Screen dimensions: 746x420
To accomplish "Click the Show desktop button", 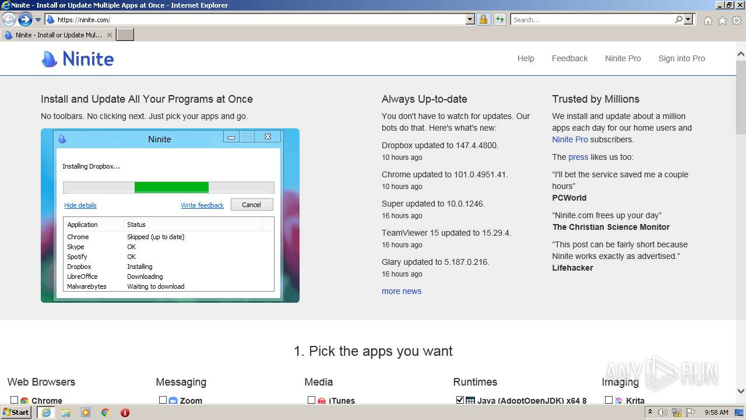I will click(x=740, y=412).
